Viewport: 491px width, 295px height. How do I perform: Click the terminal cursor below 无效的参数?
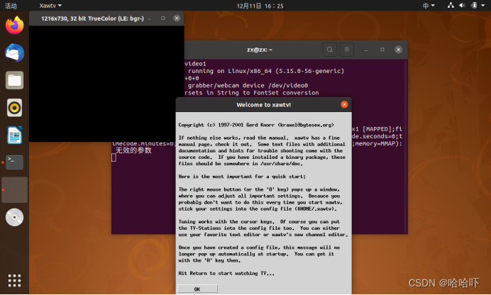tap(114, 157)
